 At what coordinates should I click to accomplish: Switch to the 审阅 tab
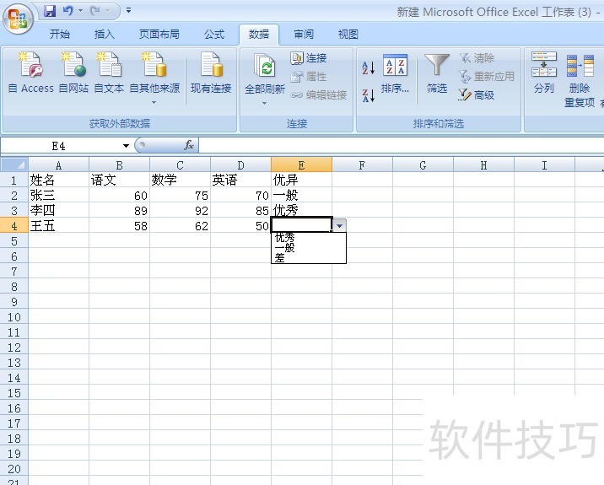point(304,35)
